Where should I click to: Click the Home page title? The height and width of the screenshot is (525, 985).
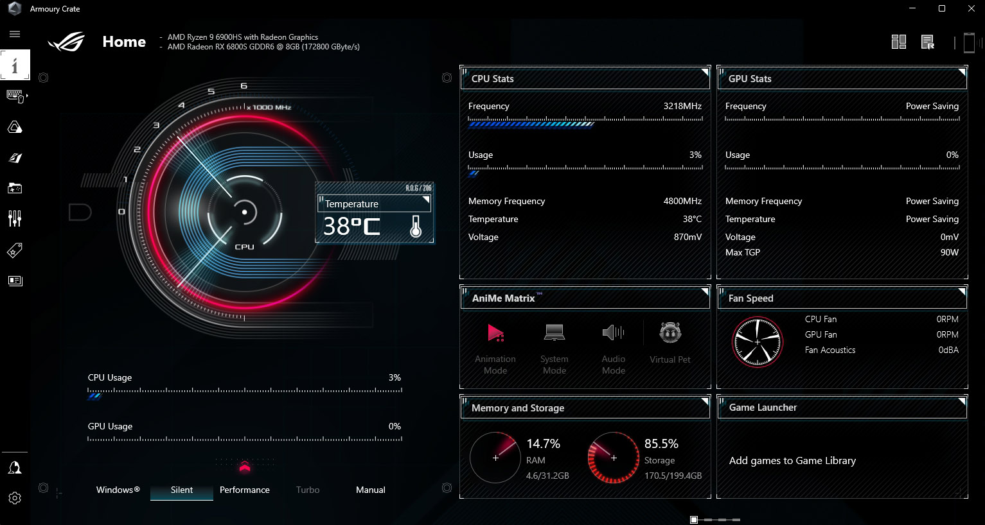point(124,42)
